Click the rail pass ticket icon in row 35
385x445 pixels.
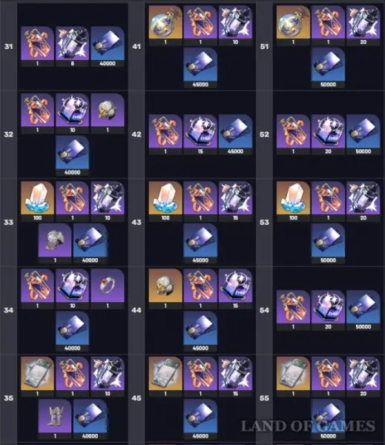coord(38,374)
